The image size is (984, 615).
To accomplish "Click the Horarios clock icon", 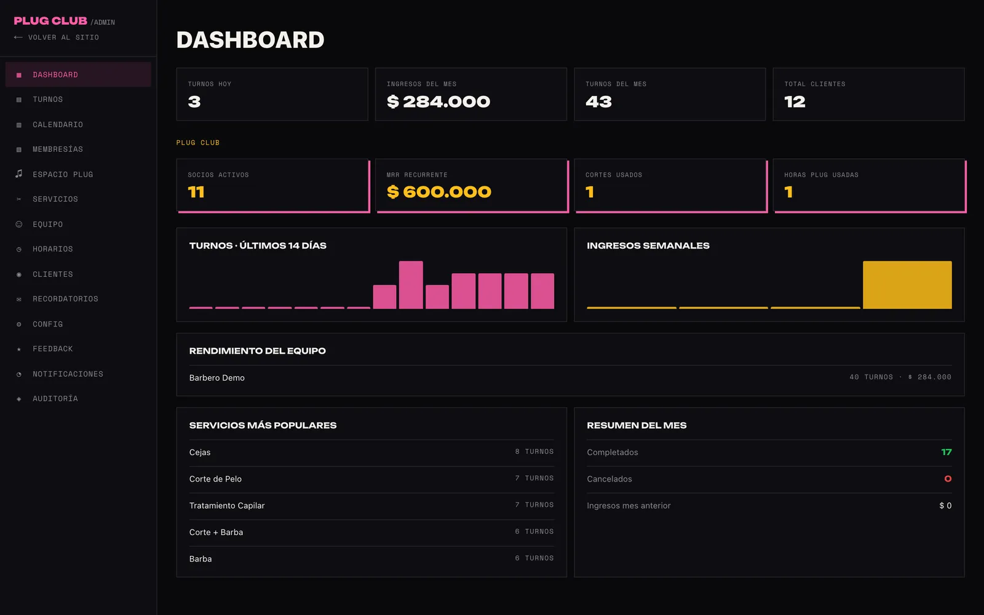I will click(19, 249).
